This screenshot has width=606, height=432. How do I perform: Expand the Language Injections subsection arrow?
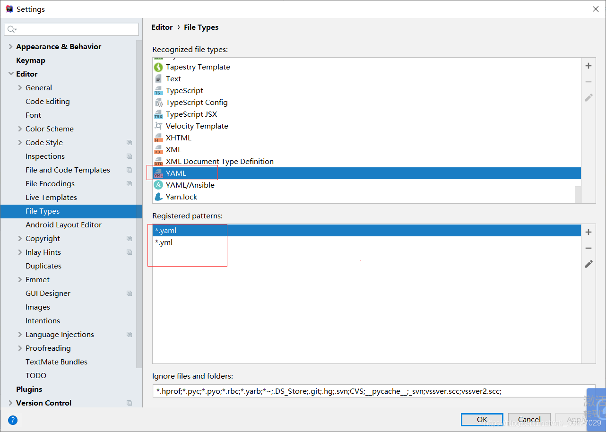coord(20,334)
